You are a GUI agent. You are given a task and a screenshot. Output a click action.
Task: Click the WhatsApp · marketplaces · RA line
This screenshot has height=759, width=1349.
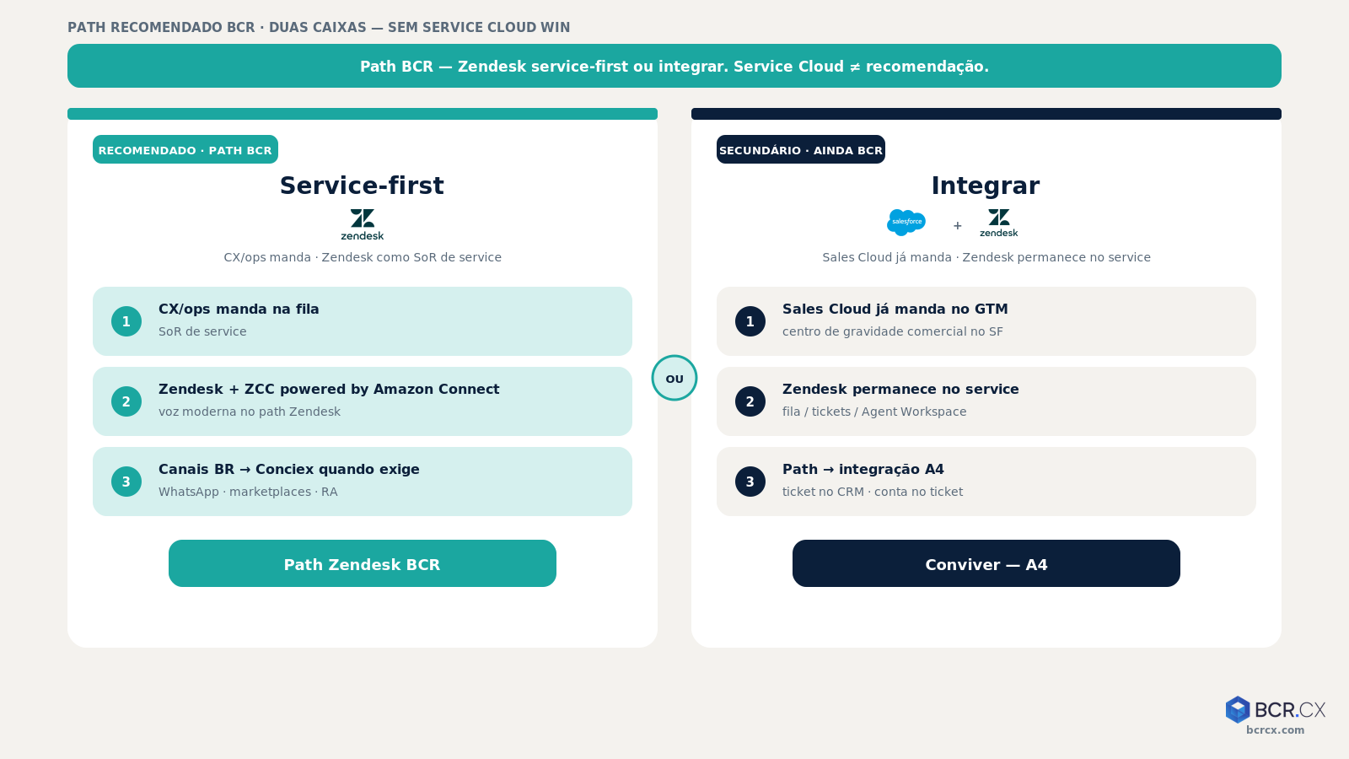248,492
